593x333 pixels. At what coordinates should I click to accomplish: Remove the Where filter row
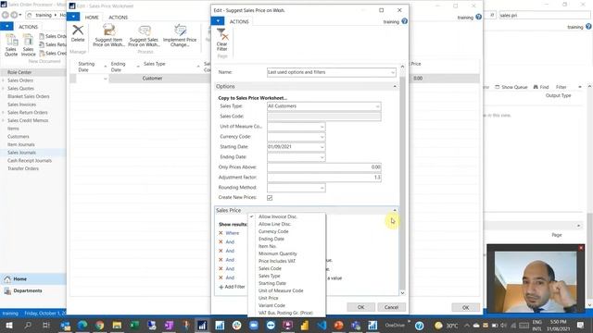click(221, 233)
